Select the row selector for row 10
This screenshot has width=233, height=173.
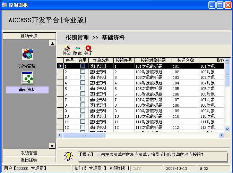(60, 116)
